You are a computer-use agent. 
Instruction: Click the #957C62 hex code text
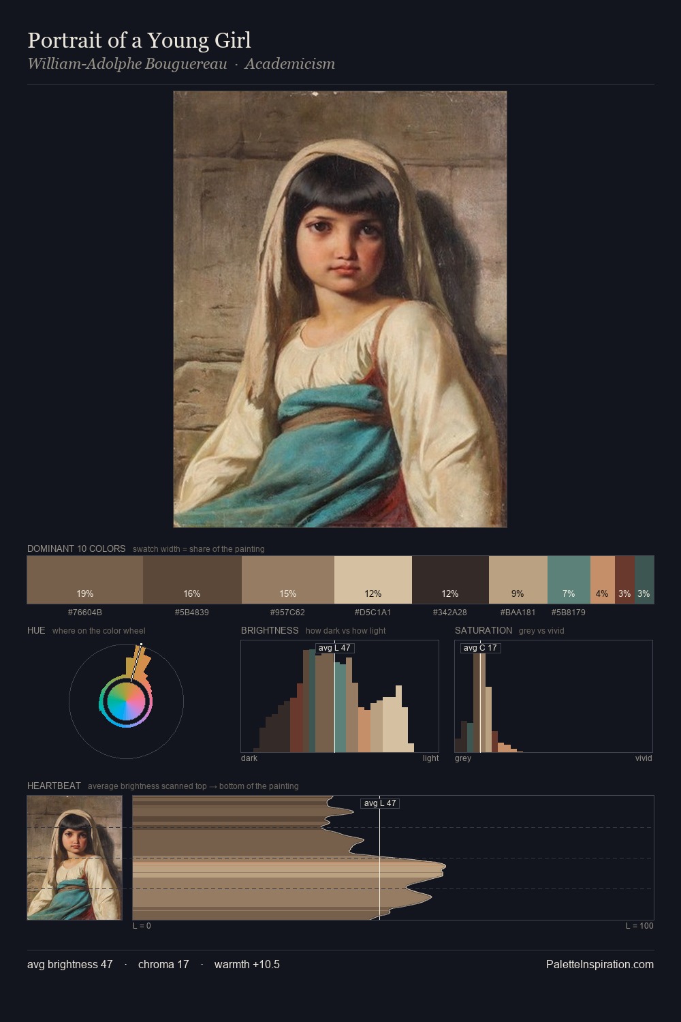click(x=288, y=613)
